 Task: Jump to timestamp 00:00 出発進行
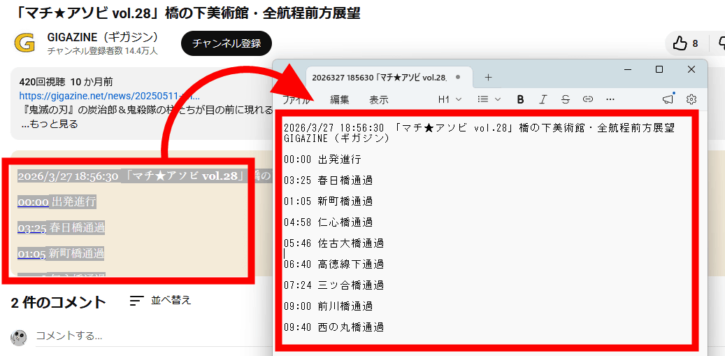coord(33,202)
